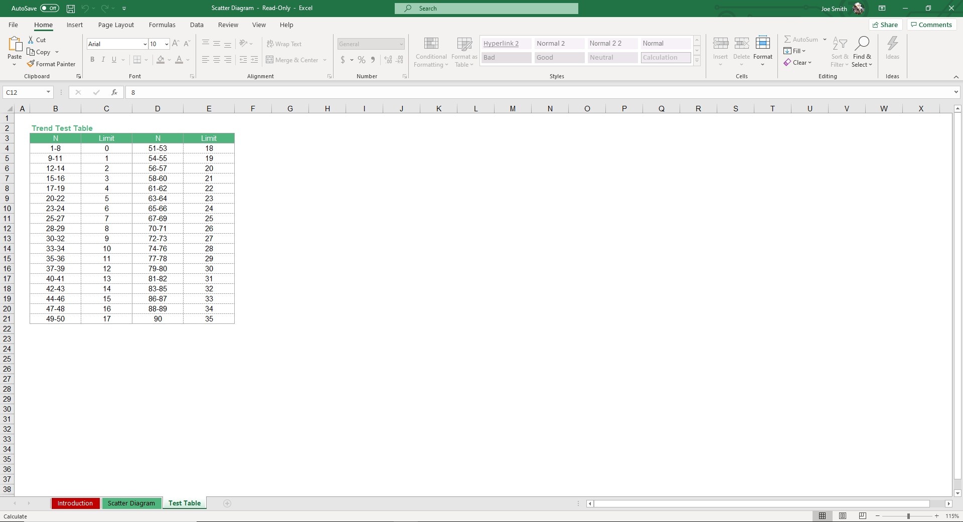Click the Delete cells icon
This screenshot has height=522, width=963.
(741, 44)
